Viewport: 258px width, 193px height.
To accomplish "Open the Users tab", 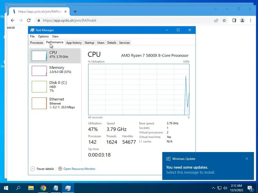I will [101, 43].
